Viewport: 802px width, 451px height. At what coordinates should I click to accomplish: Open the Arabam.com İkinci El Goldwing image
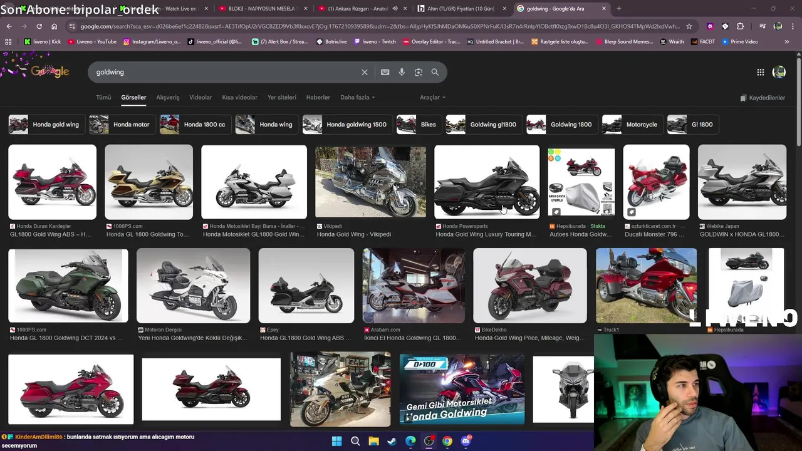coord(414,286)
